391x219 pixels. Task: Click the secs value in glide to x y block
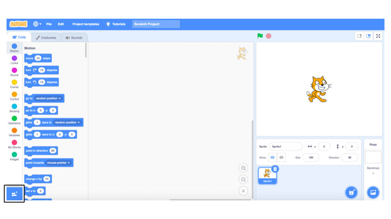[37, 135]
